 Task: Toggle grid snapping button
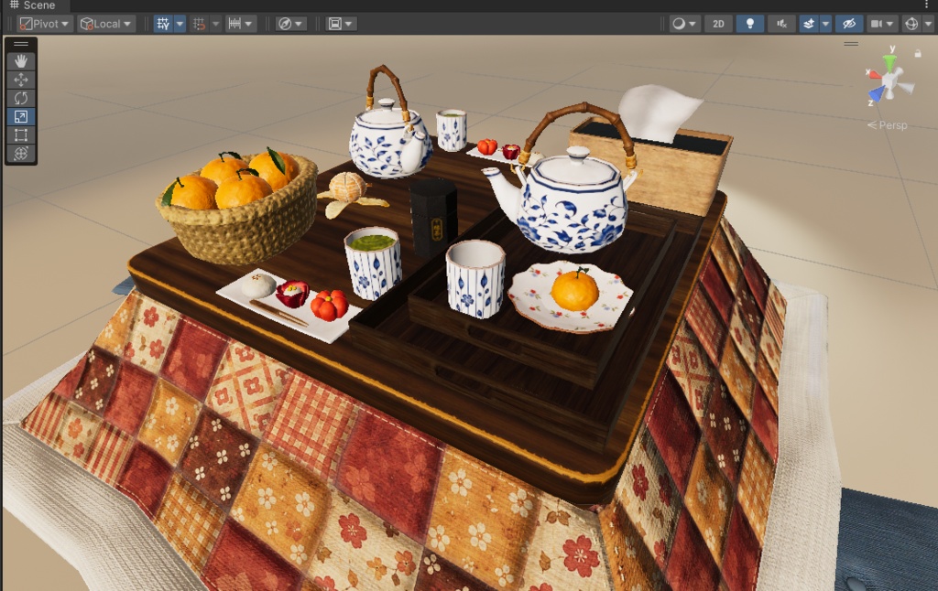click(199, 24)
